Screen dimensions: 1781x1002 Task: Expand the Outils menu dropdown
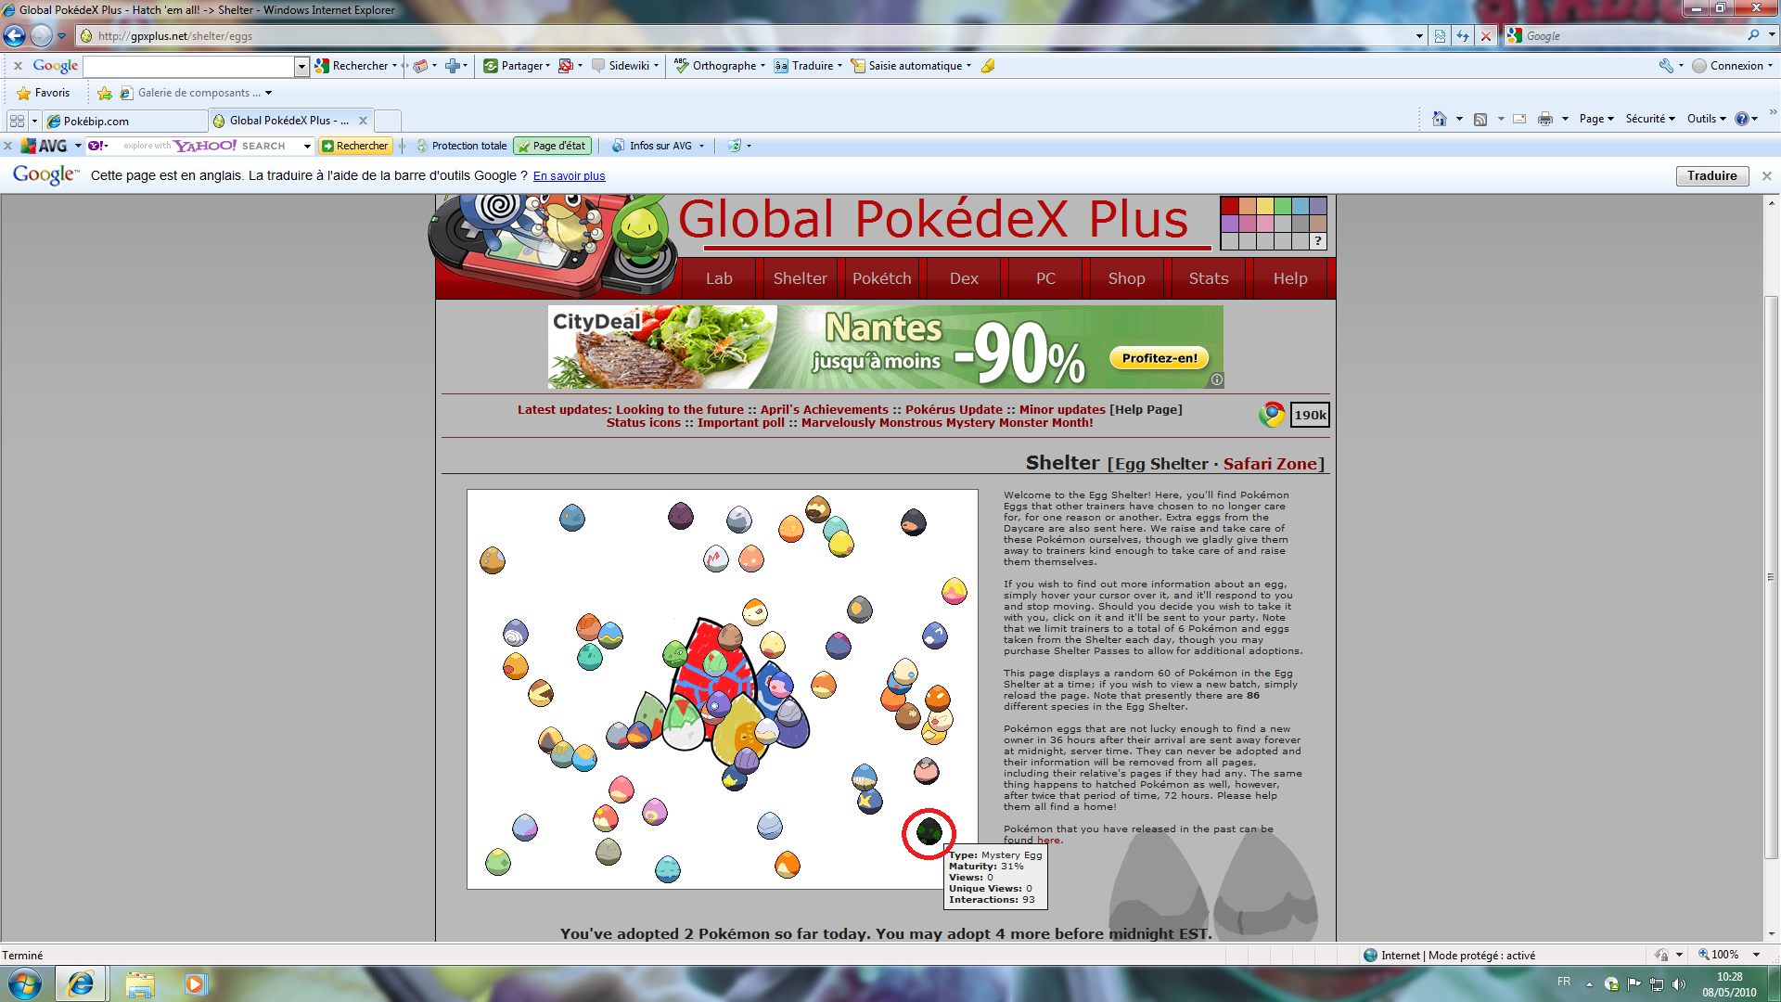1707,119
